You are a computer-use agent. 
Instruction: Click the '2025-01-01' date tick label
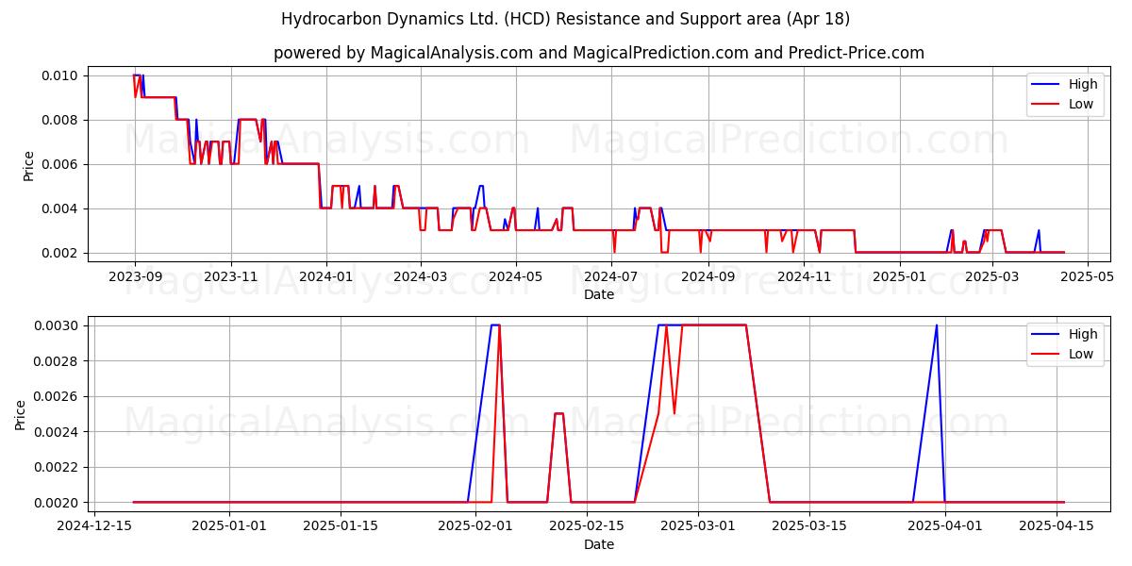coord(228,527)
